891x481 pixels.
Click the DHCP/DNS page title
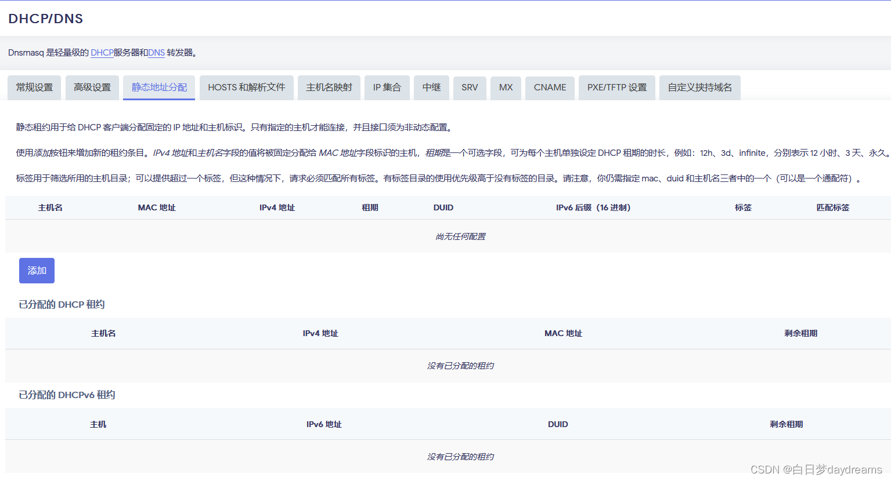coord(45,19)
